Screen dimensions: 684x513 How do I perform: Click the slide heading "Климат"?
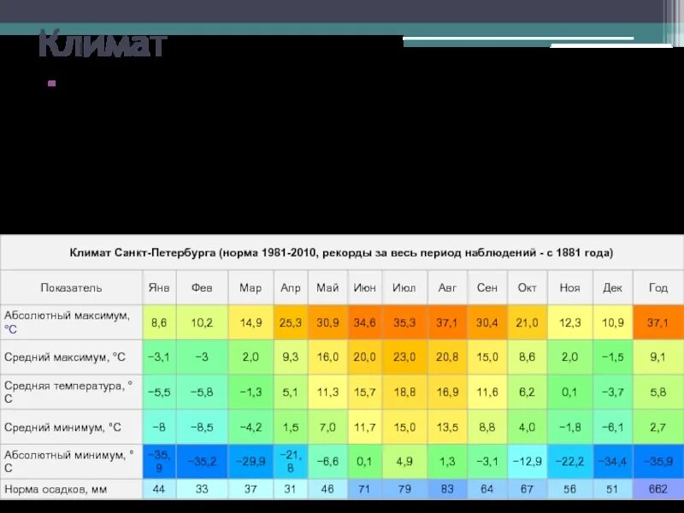pyautogui.click(x=103, y=44)
